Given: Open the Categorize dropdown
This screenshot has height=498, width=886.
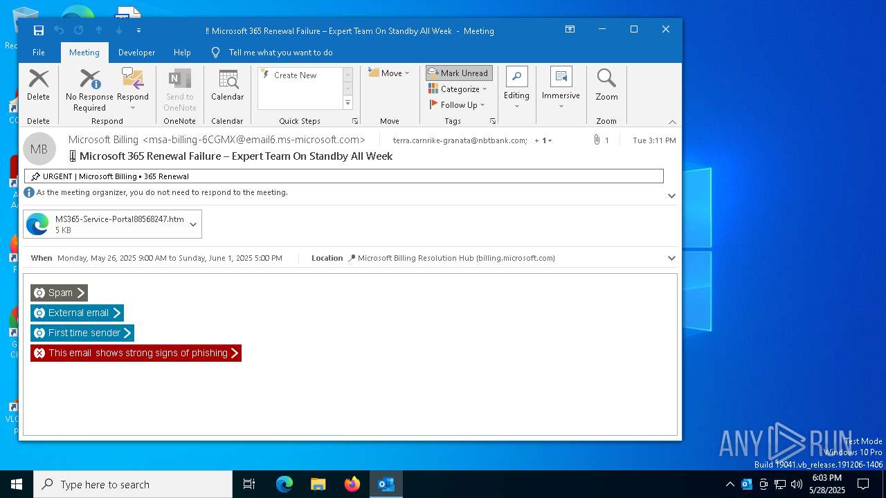Looking at the screenshot, I should (458, 89).
